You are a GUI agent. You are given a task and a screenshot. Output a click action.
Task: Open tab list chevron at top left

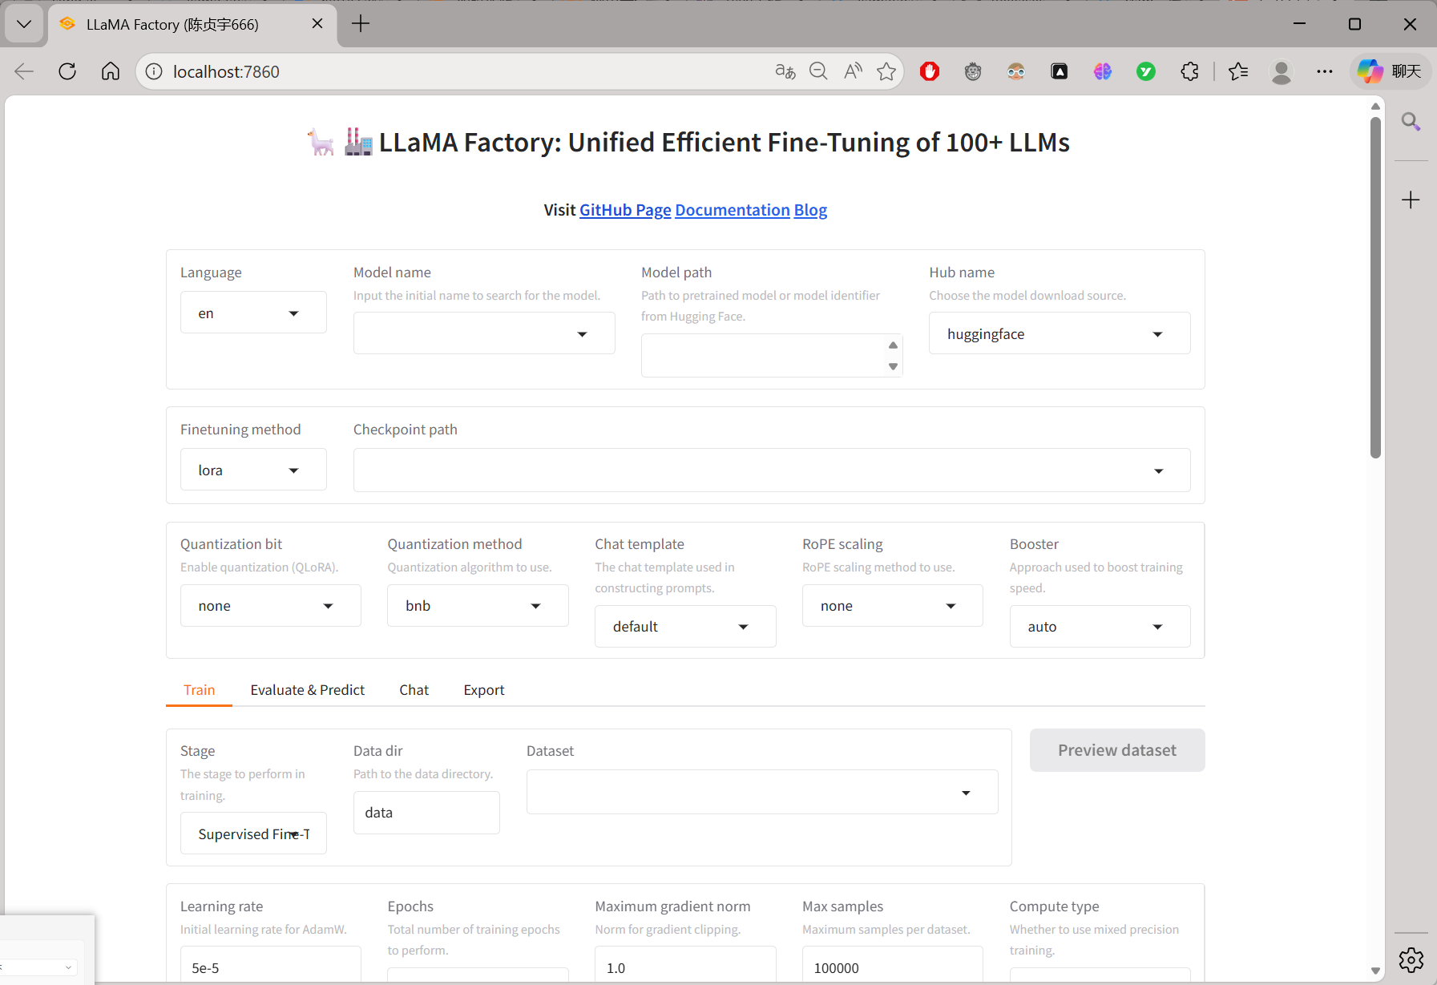24,24
